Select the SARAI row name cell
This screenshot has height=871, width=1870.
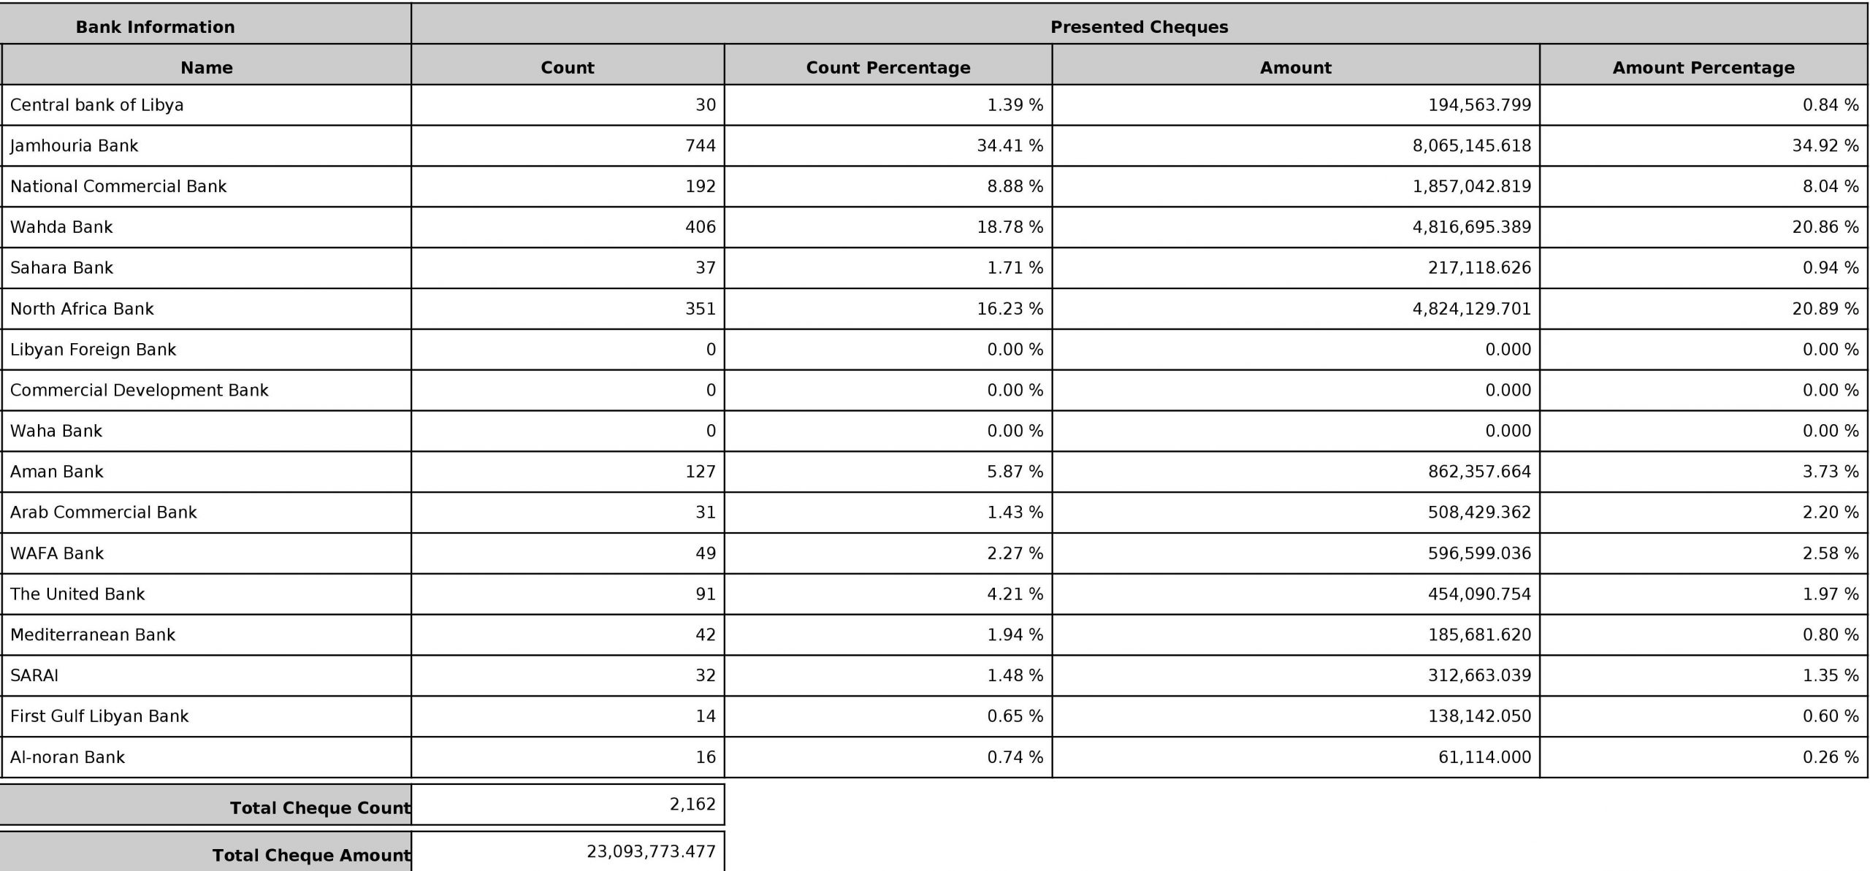click(x=207, y=675)
